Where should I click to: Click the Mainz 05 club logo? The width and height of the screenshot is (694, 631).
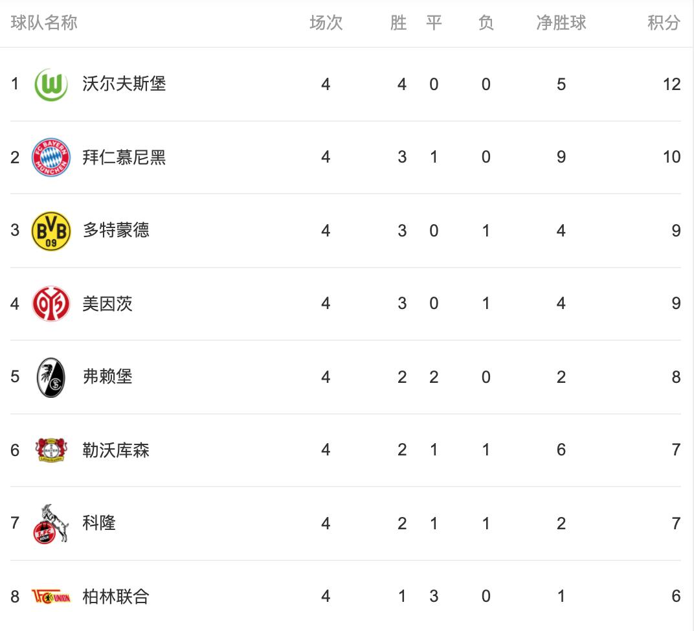point(51,303)
